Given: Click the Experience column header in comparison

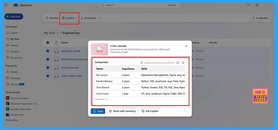Looking at the screenshot, I should click(x=128, y=69).
